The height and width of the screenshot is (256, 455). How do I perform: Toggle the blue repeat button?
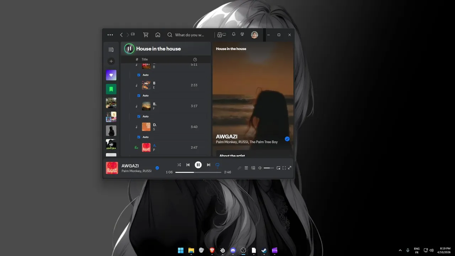tap(218, 165)
